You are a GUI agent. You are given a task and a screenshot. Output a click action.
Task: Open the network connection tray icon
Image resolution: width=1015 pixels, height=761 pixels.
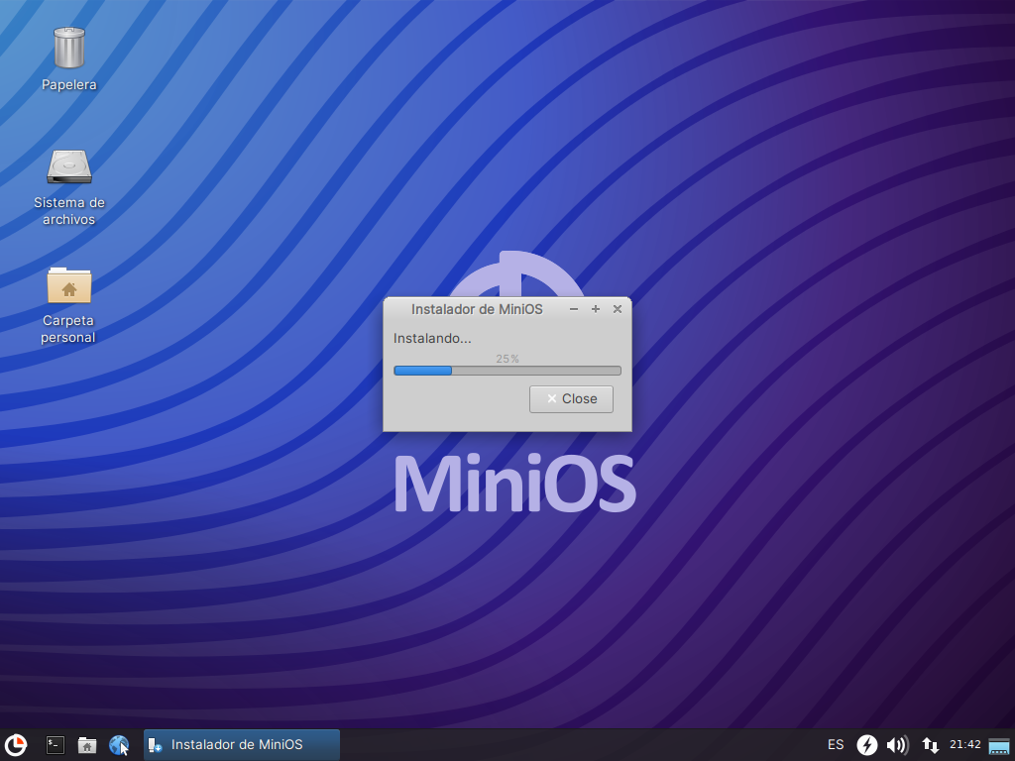pos(930,745)
